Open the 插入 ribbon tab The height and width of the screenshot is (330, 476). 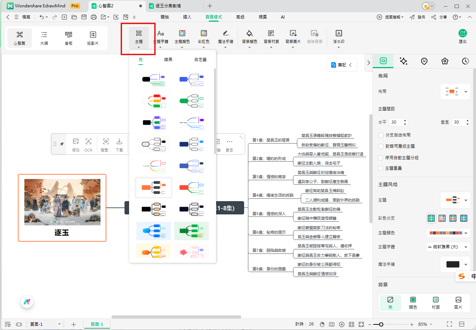[187, 17]
